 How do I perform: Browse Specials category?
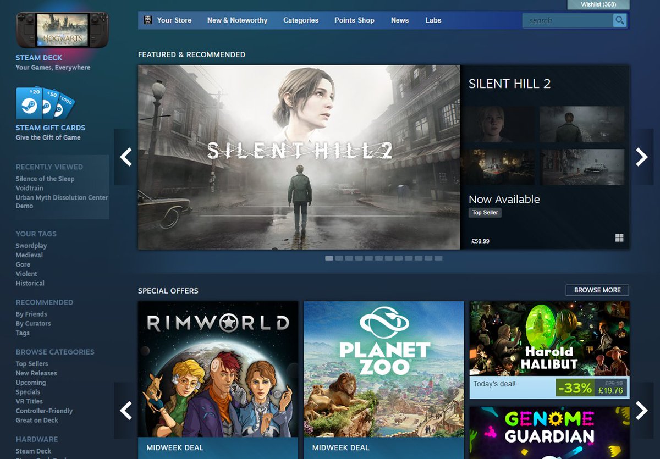pyautogui.click(x=28, y=392)
